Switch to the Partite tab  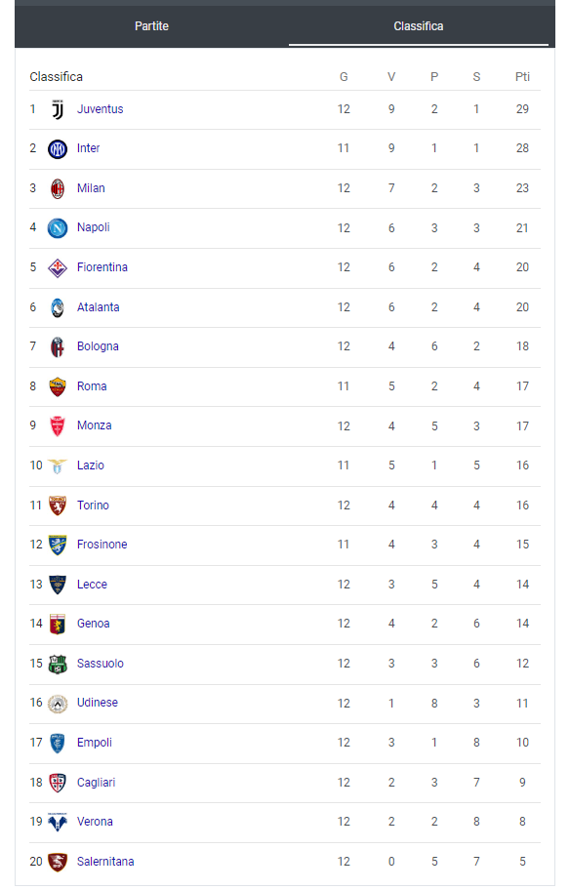[151, 27]
